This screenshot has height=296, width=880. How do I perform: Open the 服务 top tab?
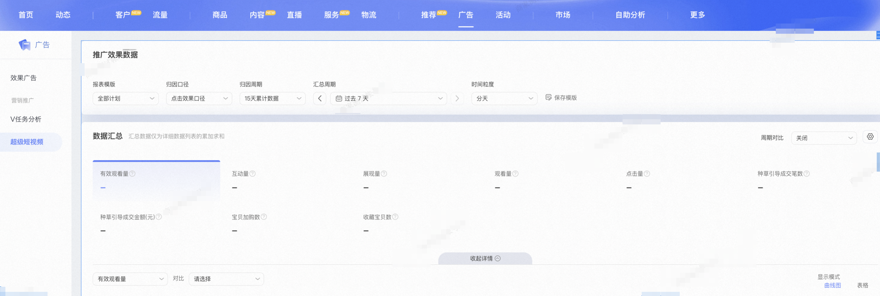(x=332, y=15)
